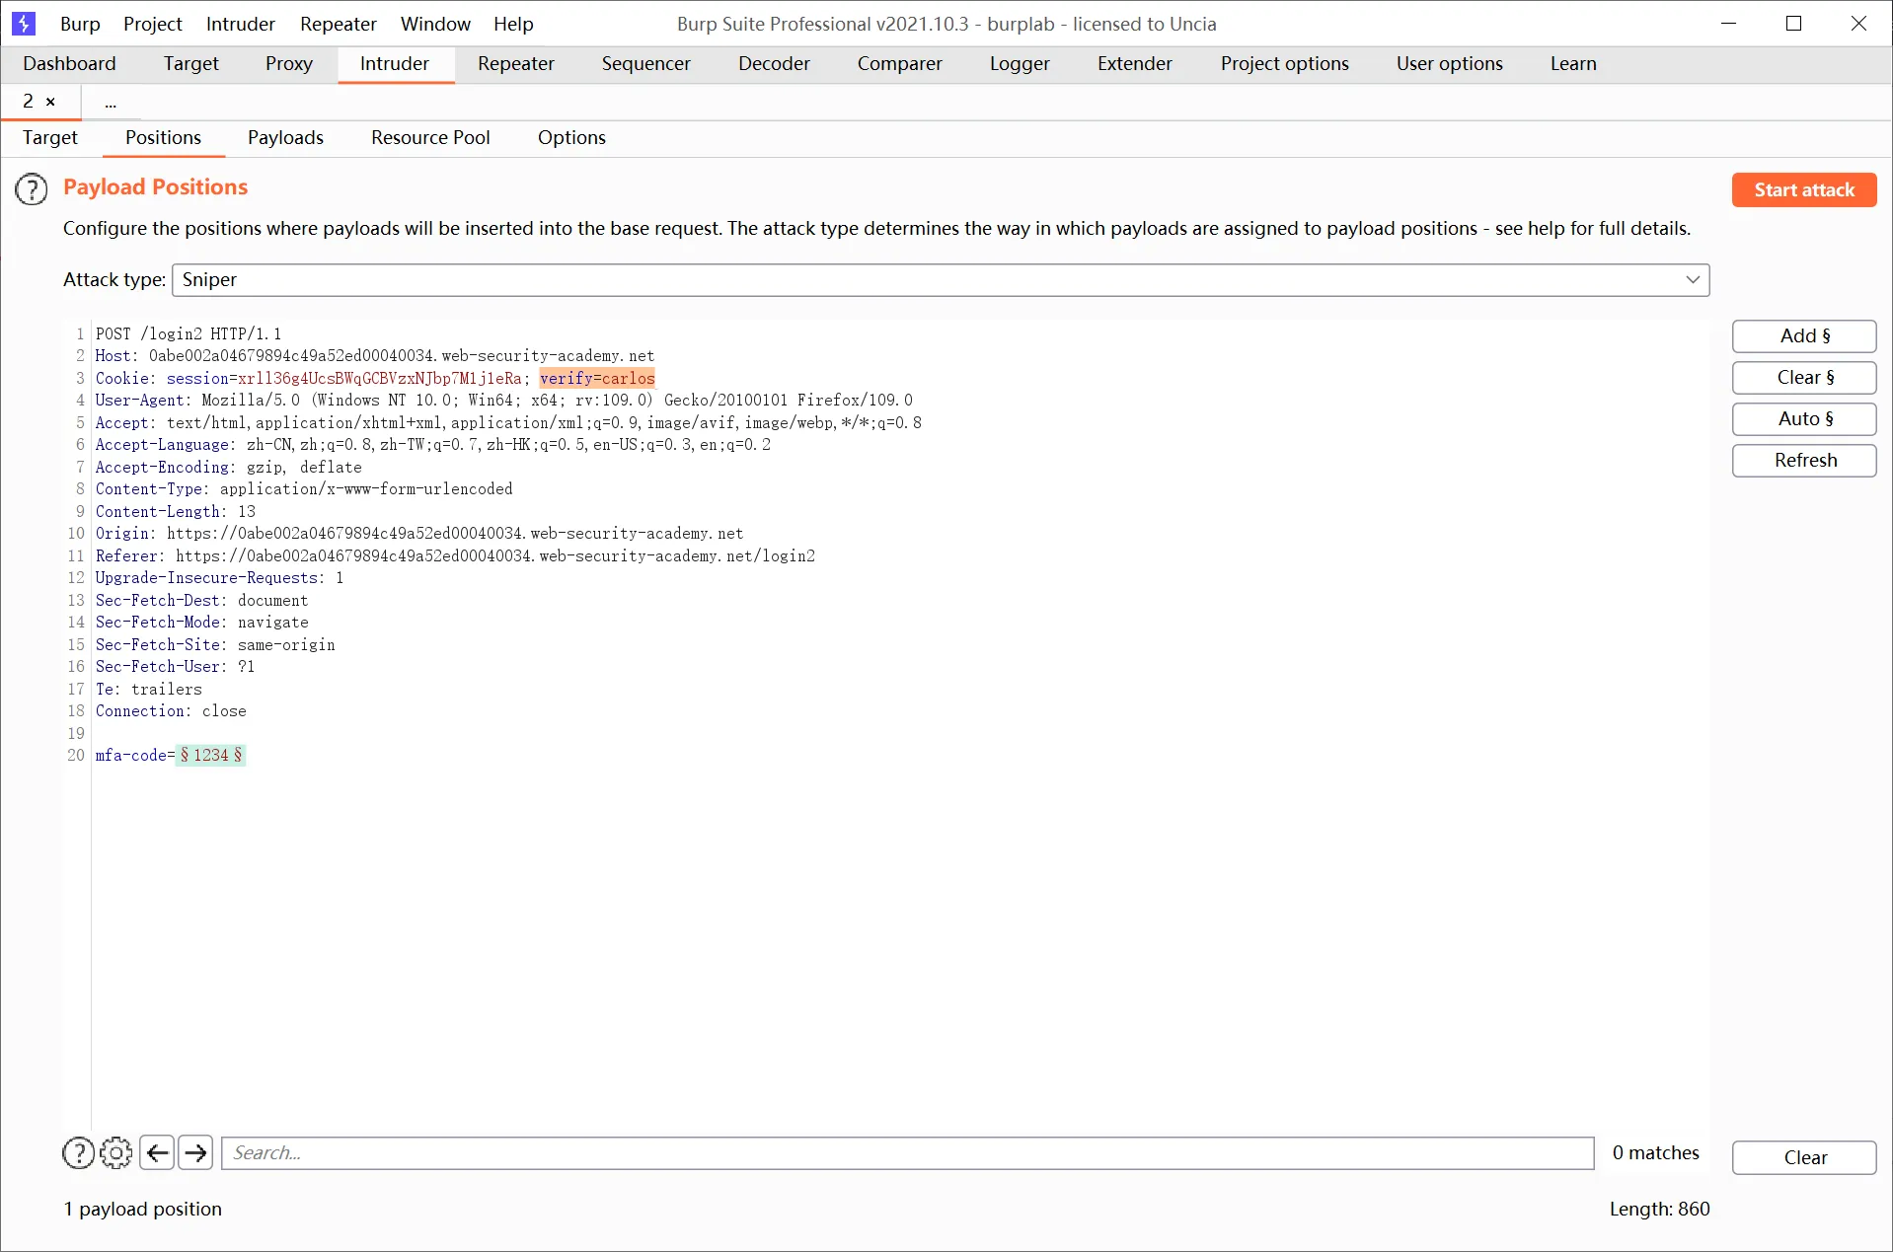Click the Add § button
Viewport: 1893px width, 1252px height.
[x=1804, y=335]
